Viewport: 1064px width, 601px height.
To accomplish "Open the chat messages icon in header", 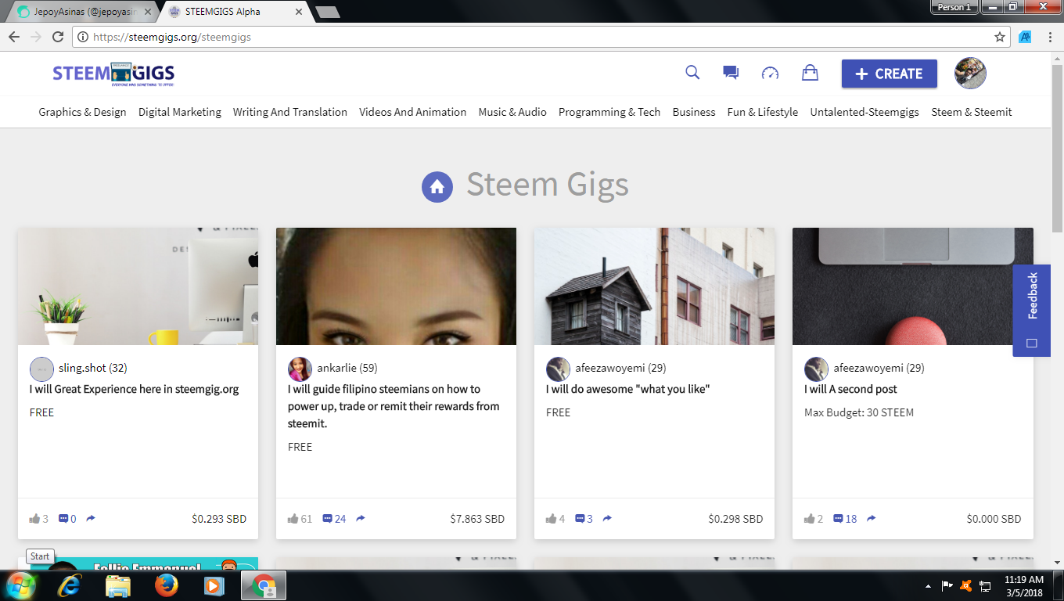I will tap(731, 73).
